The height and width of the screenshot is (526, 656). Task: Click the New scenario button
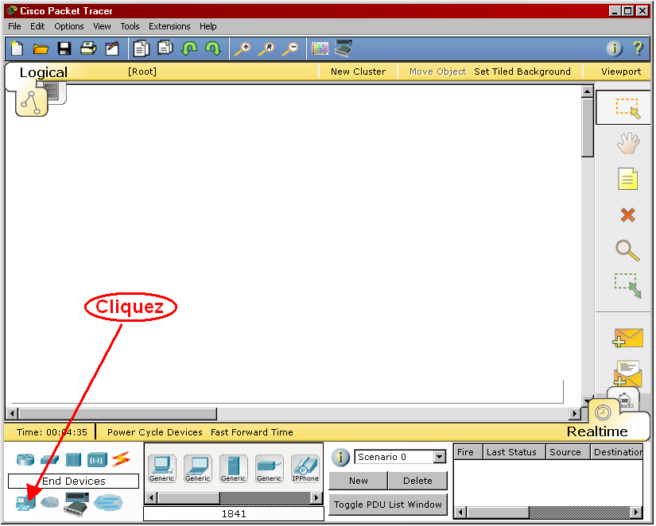(359, 481)
